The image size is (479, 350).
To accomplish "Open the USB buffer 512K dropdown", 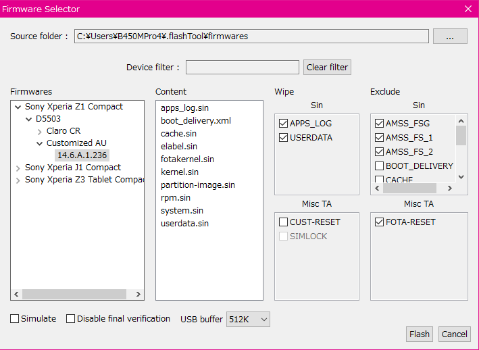I will click(248, 320).
